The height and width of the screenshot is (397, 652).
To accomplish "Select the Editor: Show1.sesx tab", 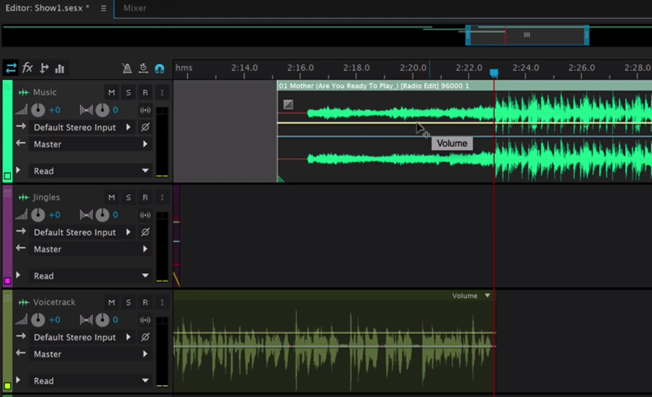I will pyautogui.click(x=47, y=8).
